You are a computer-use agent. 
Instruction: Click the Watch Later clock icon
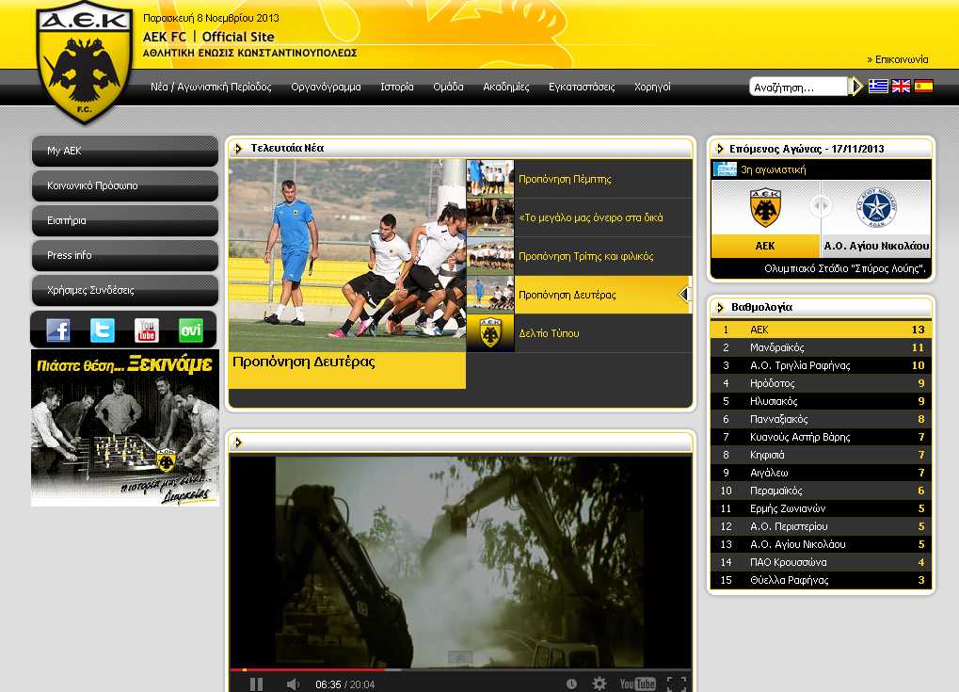(571, 684)
